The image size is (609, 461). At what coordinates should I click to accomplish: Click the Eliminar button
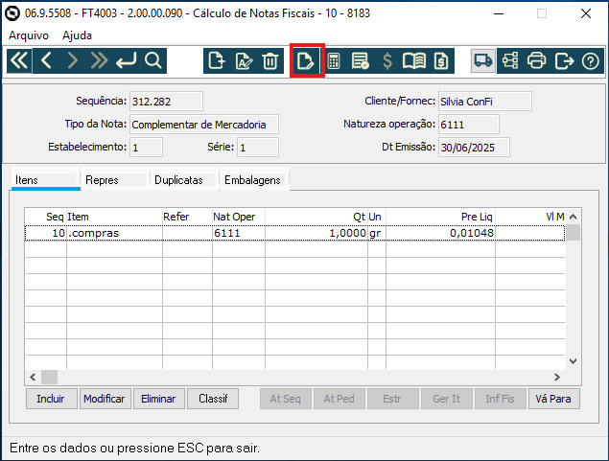click(x=159, y=399)
